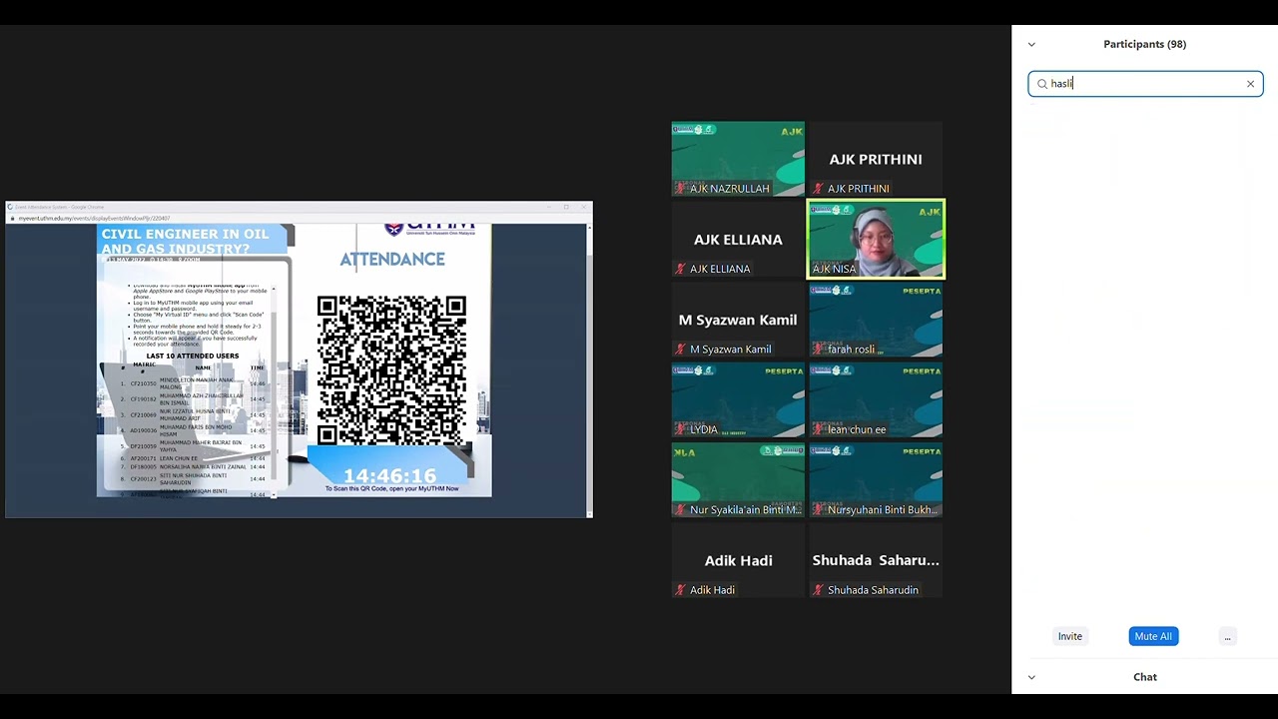Click muted mic icon for M Syazwan Kamil
Image resolution: width=1278 pixels, height=719 pixels.
[x=681, y=350]
